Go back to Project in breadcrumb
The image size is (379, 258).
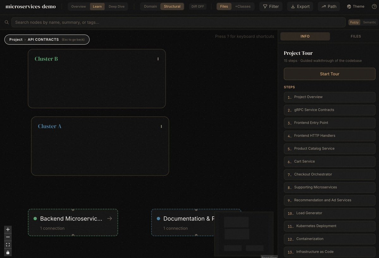[x=16, y=40]
